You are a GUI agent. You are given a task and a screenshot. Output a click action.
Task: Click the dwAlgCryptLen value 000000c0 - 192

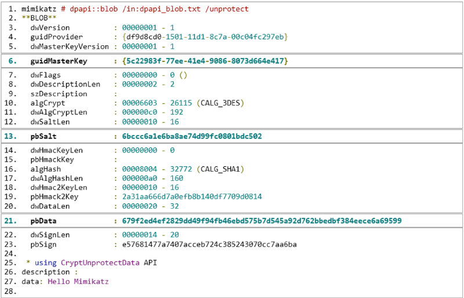point(153,112)
